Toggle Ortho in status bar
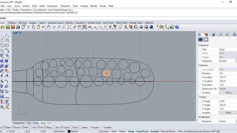Screen dimensions: 237x133 (x=114, y=132)
